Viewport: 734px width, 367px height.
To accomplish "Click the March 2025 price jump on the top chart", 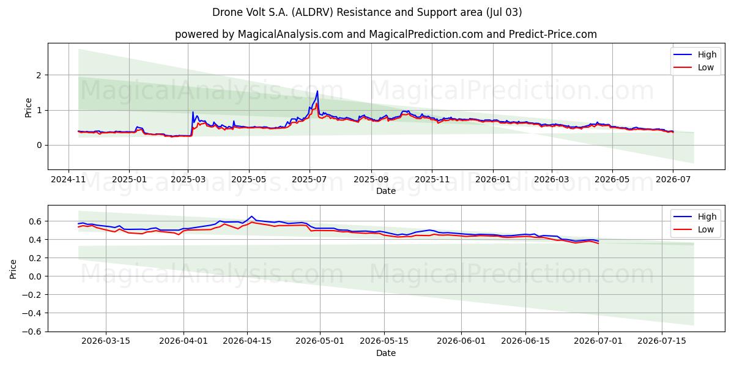I will pyautogui.click(x=193, y=112).
